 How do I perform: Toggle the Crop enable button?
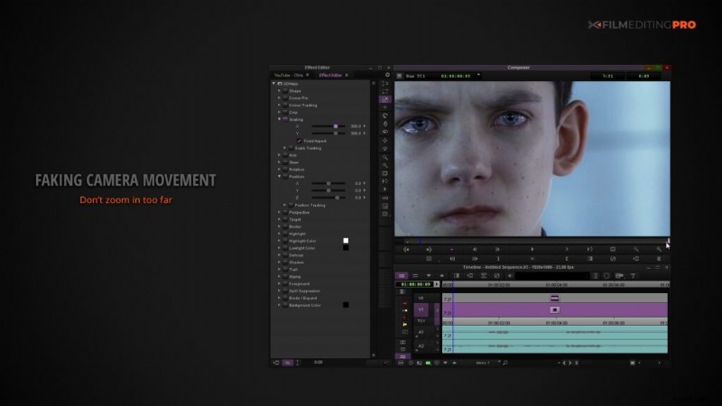(x=285, y=112)
